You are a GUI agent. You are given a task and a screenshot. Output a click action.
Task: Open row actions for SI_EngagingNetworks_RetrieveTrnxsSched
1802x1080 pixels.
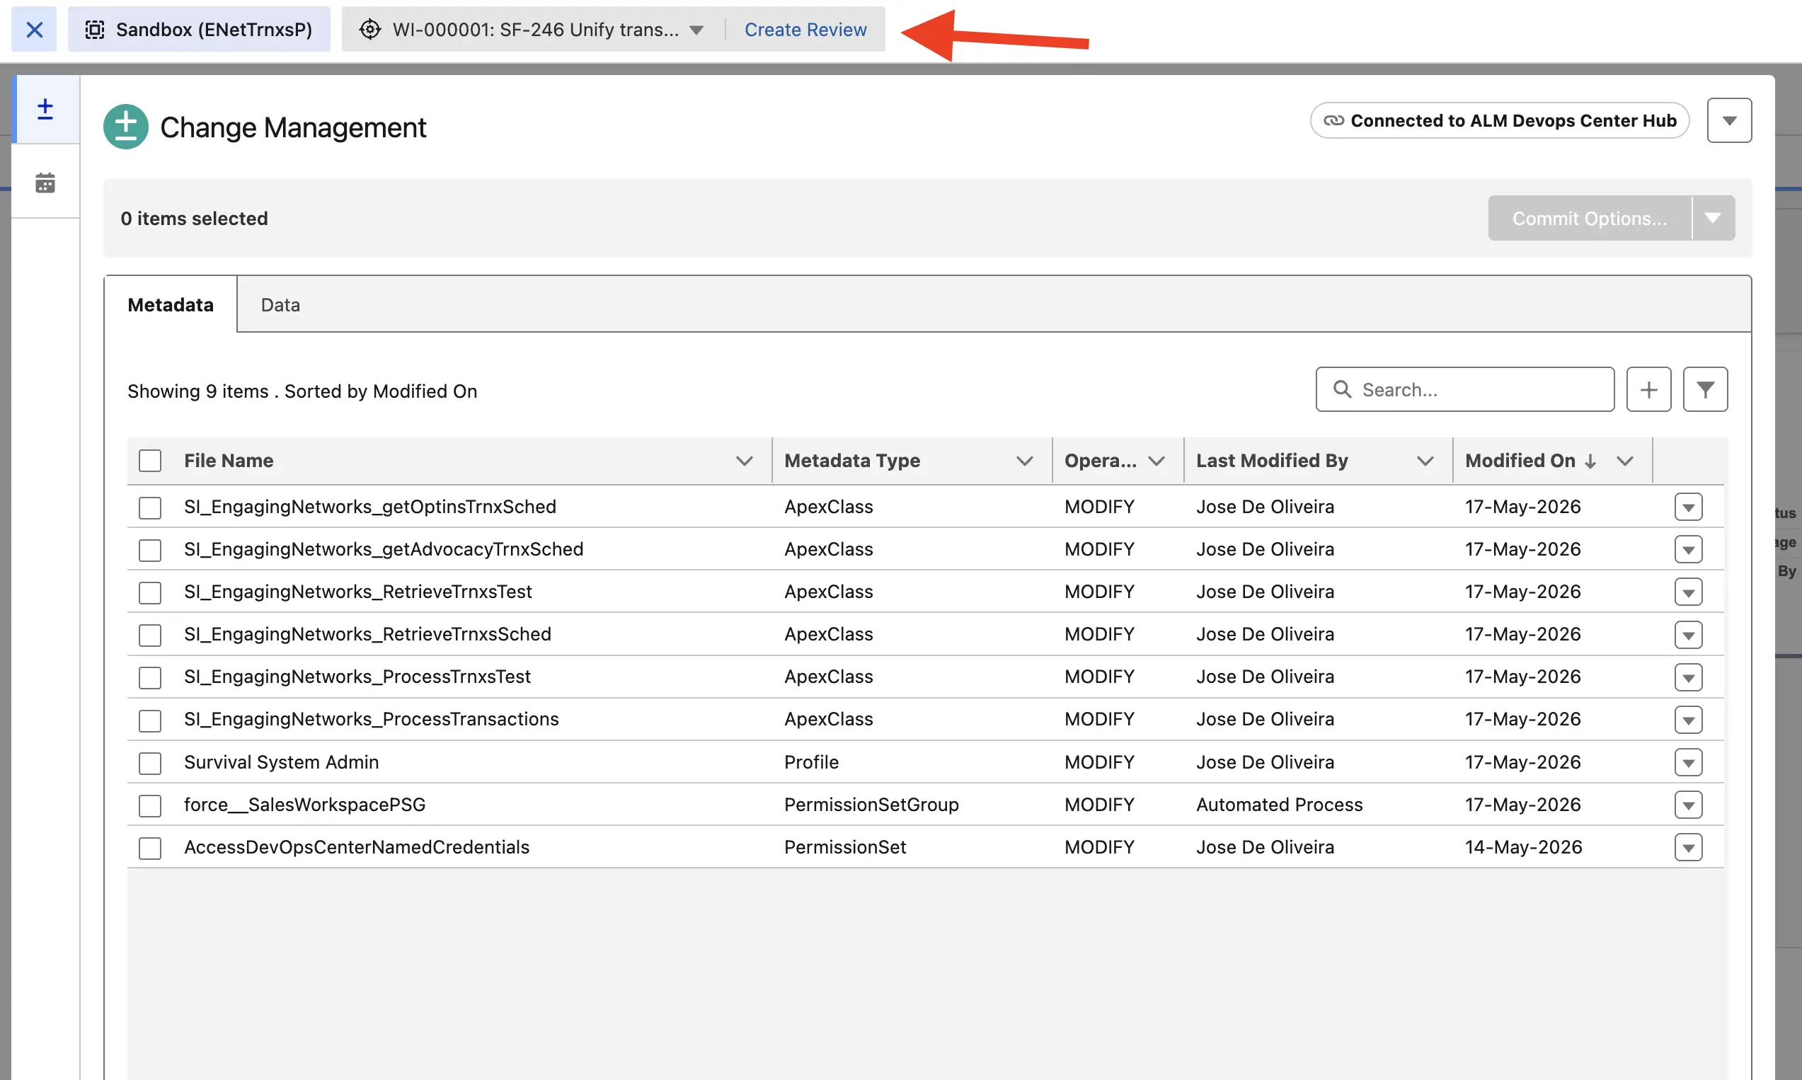[x=1688, y=634]
